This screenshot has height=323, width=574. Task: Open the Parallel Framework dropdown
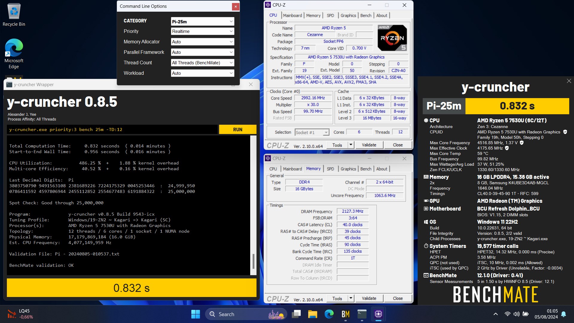(202, 52)
